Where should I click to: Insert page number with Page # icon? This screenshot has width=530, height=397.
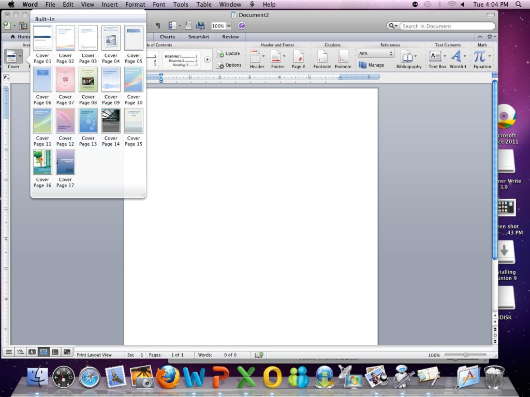(298, 56)
